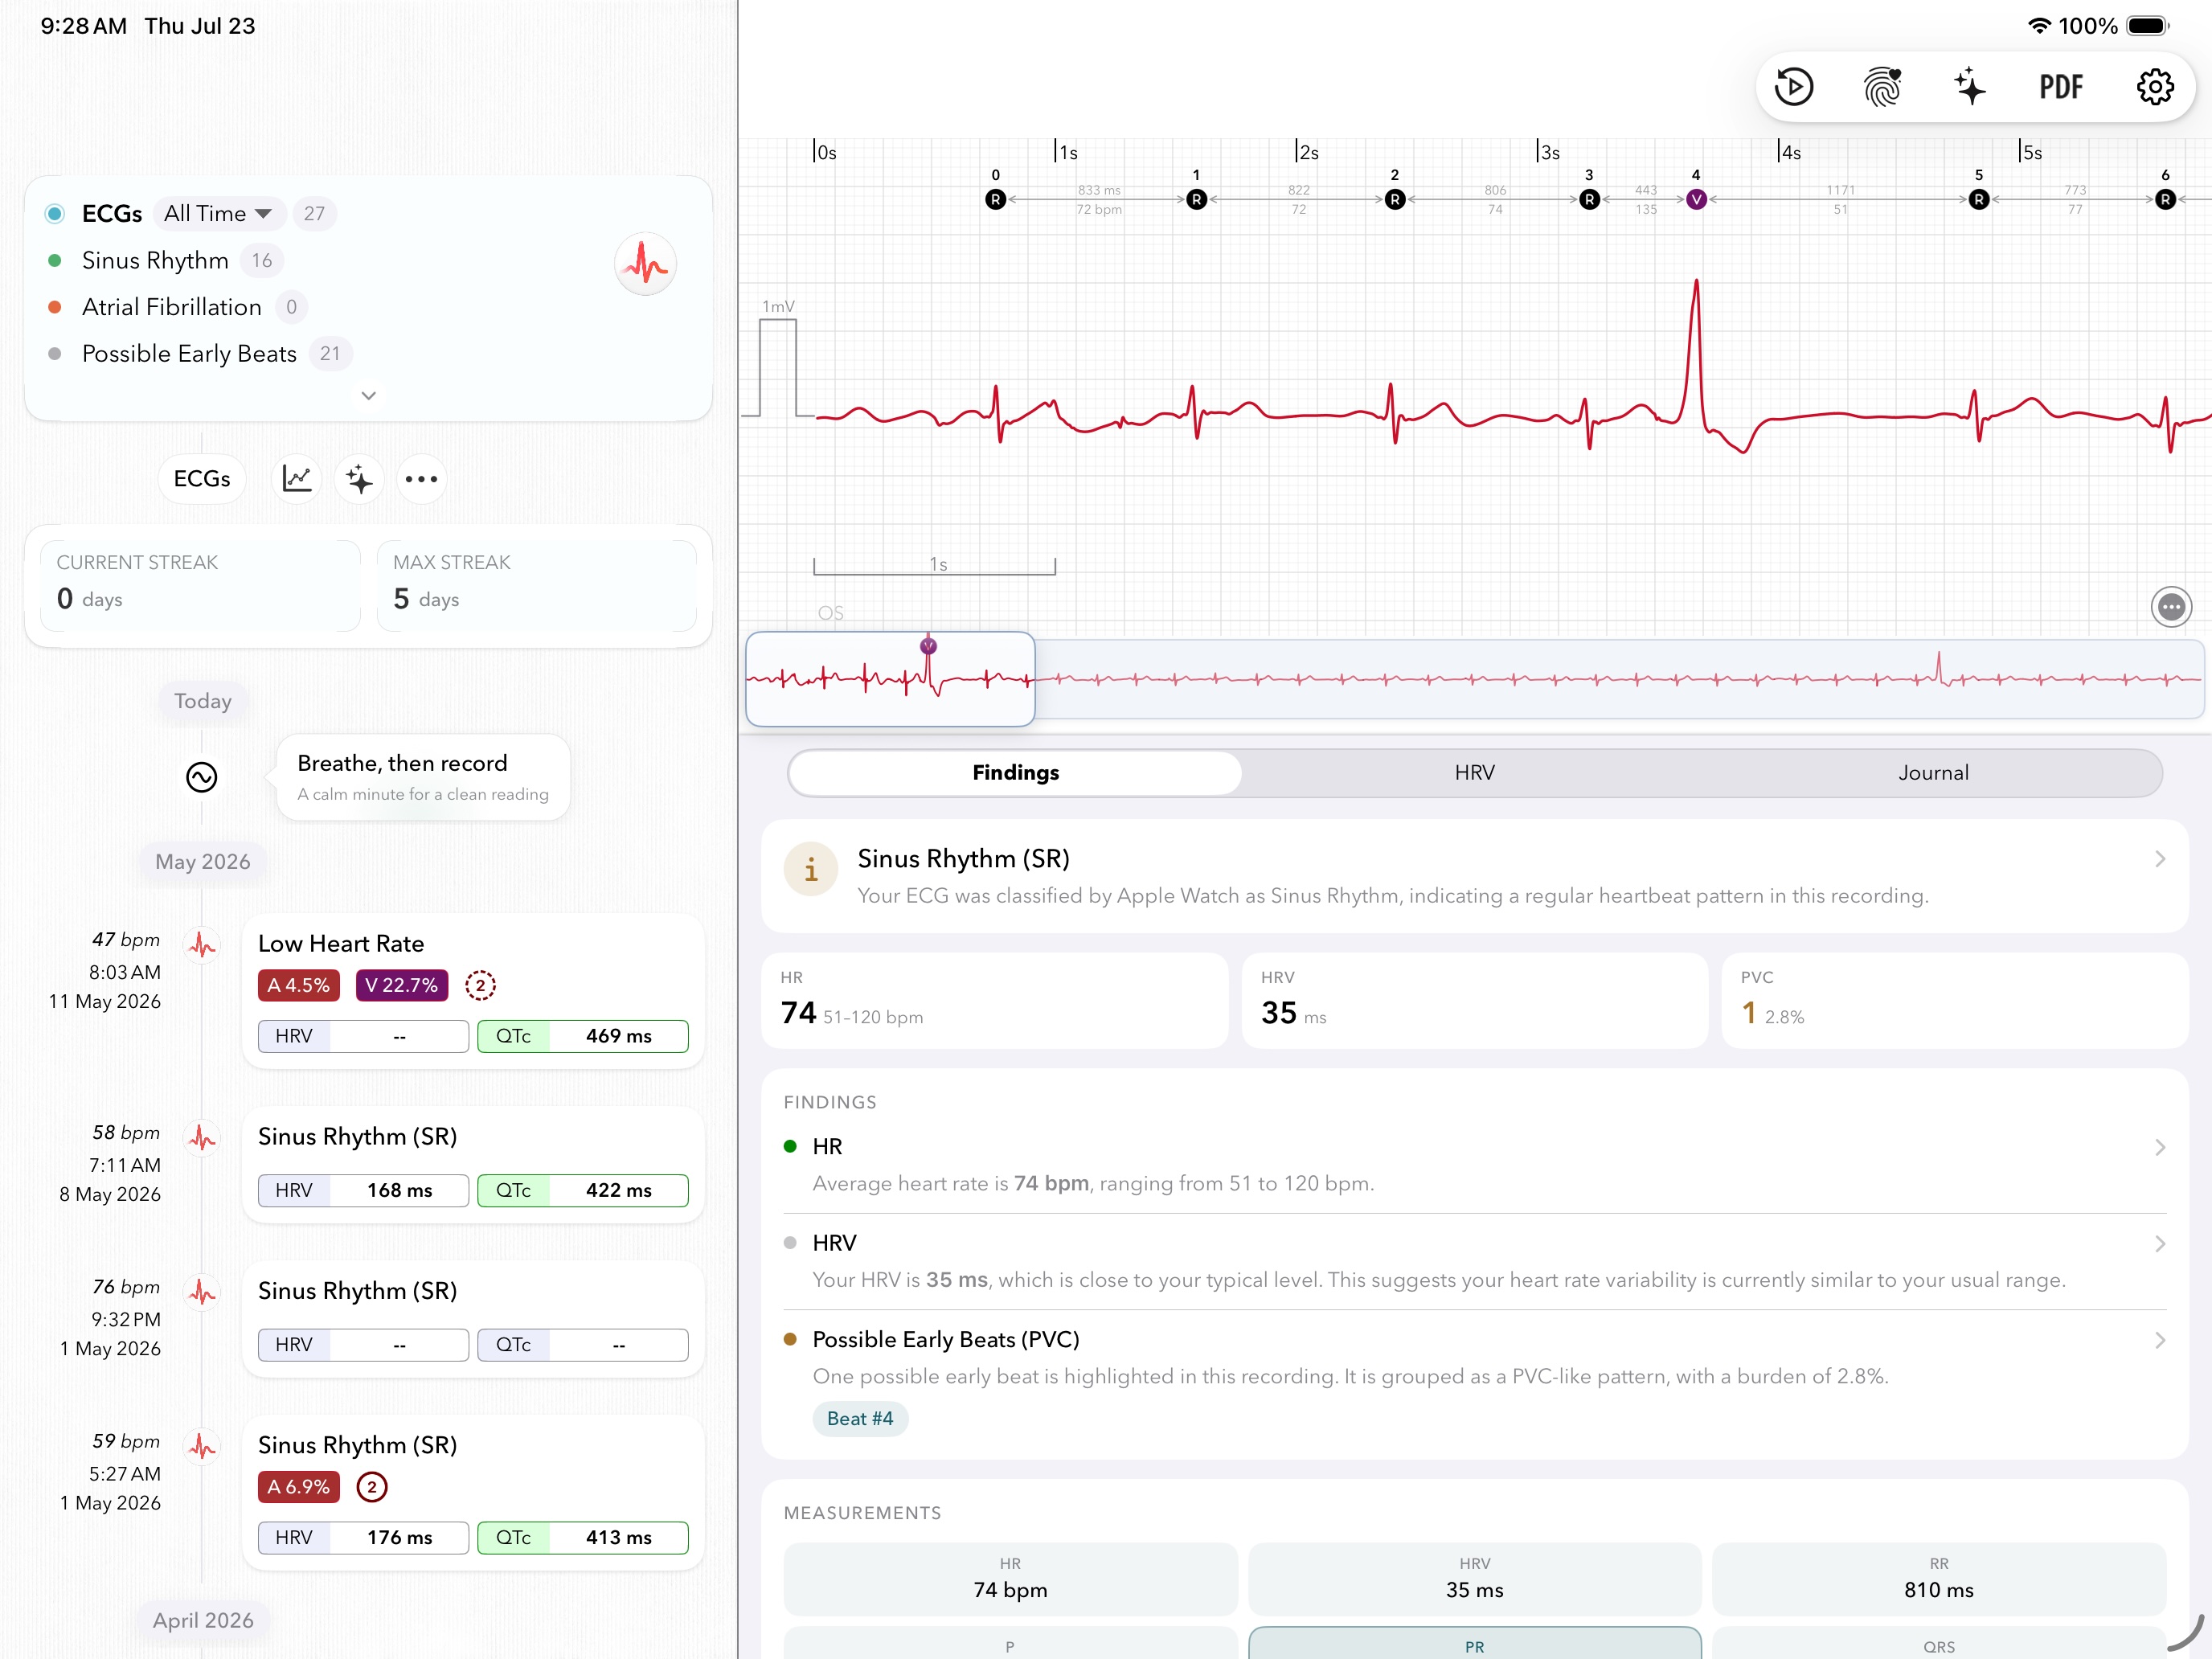Tap the Max Streak 5 days card
The height and width of the screenshot is (1659, 2212).
pyautogui.click(x=536, y=586)
